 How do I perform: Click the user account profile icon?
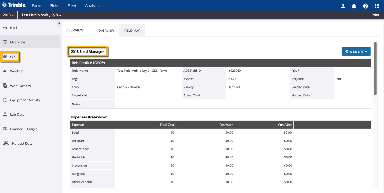tap(343, 6)
